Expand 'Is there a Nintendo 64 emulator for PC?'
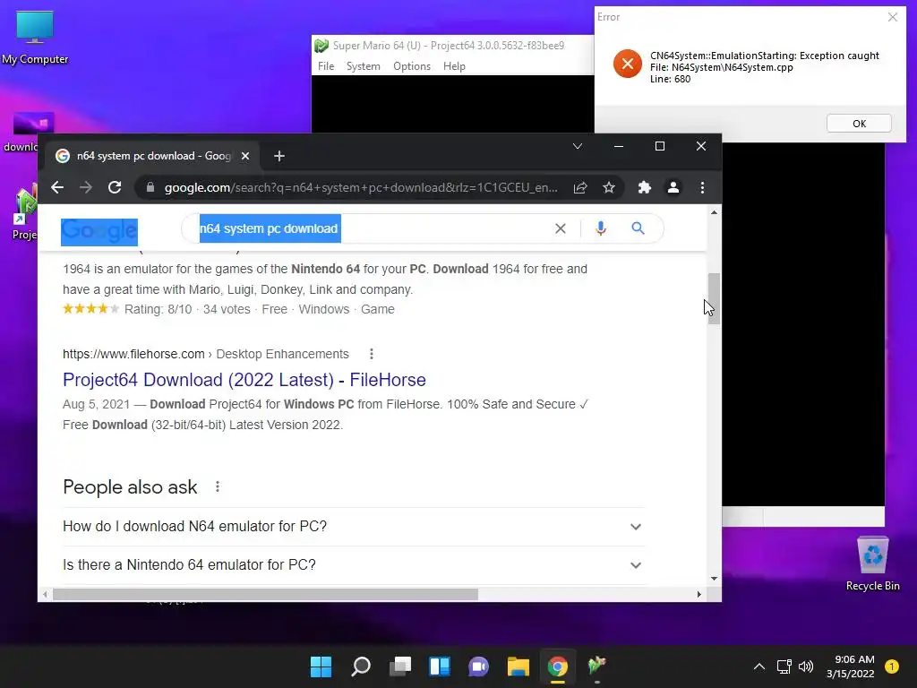Viewport: 917px width, 688px height. point(353,565)
